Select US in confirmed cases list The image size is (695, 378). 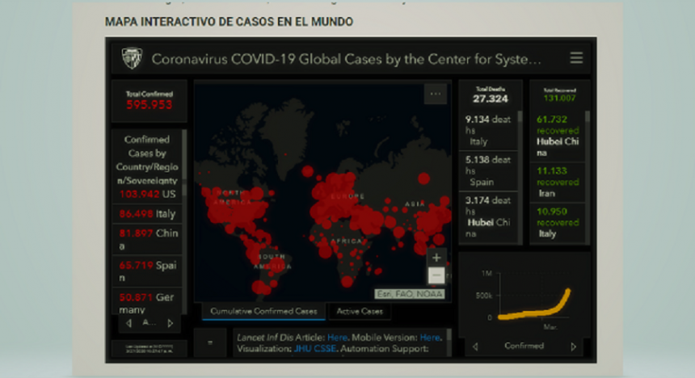147,194
